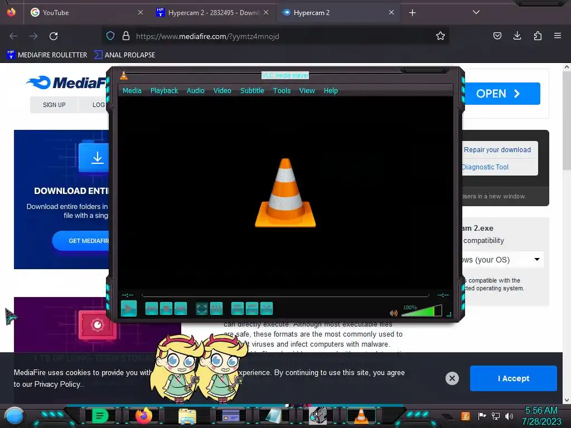Go back in Firefox
Image resolution: width=571 pixels, height=428 pixels.
coord(13,36)
